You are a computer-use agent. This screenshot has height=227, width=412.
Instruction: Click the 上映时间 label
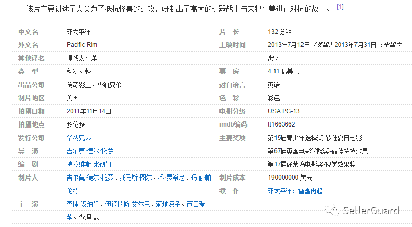pyautogui.click(x=233, y=45)
